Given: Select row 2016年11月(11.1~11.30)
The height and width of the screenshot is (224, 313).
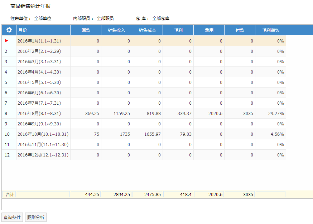Looking at the screenshot, I should click(144, 144).
